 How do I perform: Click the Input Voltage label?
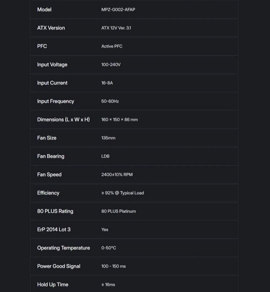(x=52, y=65)
